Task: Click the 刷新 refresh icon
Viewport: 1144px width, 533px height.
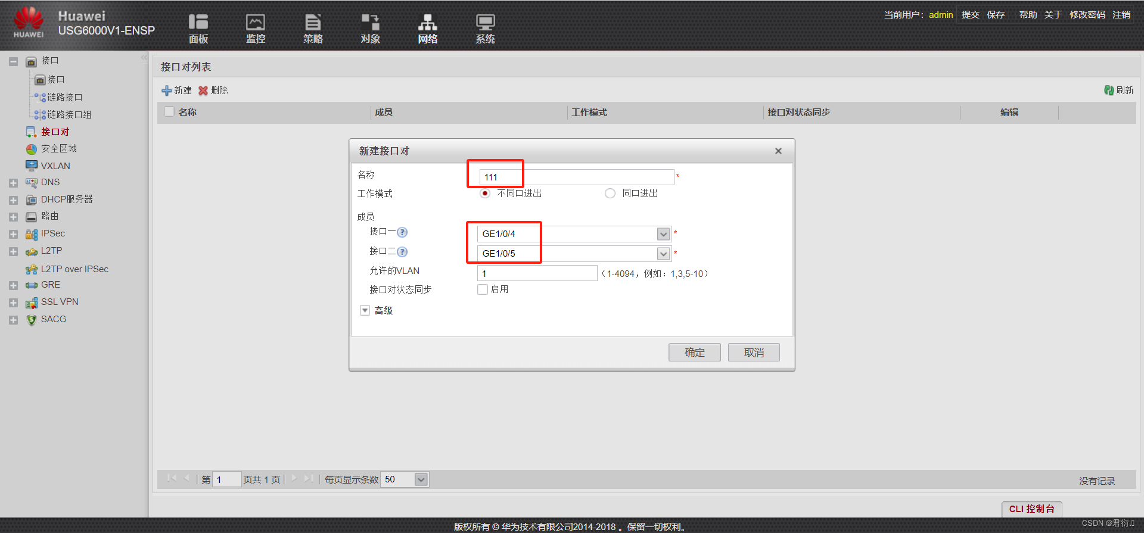Action: (1109, 90)
